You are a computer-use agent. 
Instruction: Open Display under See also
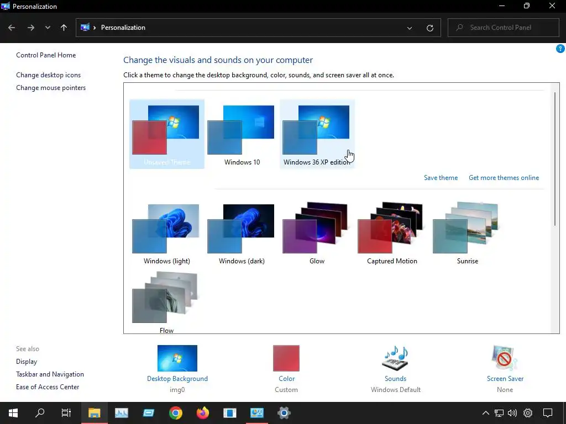(x=27, y=362)
